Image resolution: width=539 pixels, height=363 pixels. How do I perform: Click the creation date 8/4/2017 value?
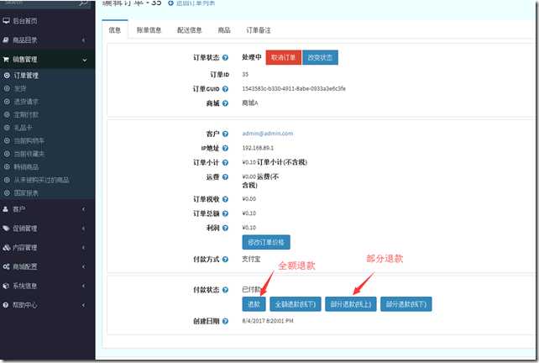pos(268,321)
